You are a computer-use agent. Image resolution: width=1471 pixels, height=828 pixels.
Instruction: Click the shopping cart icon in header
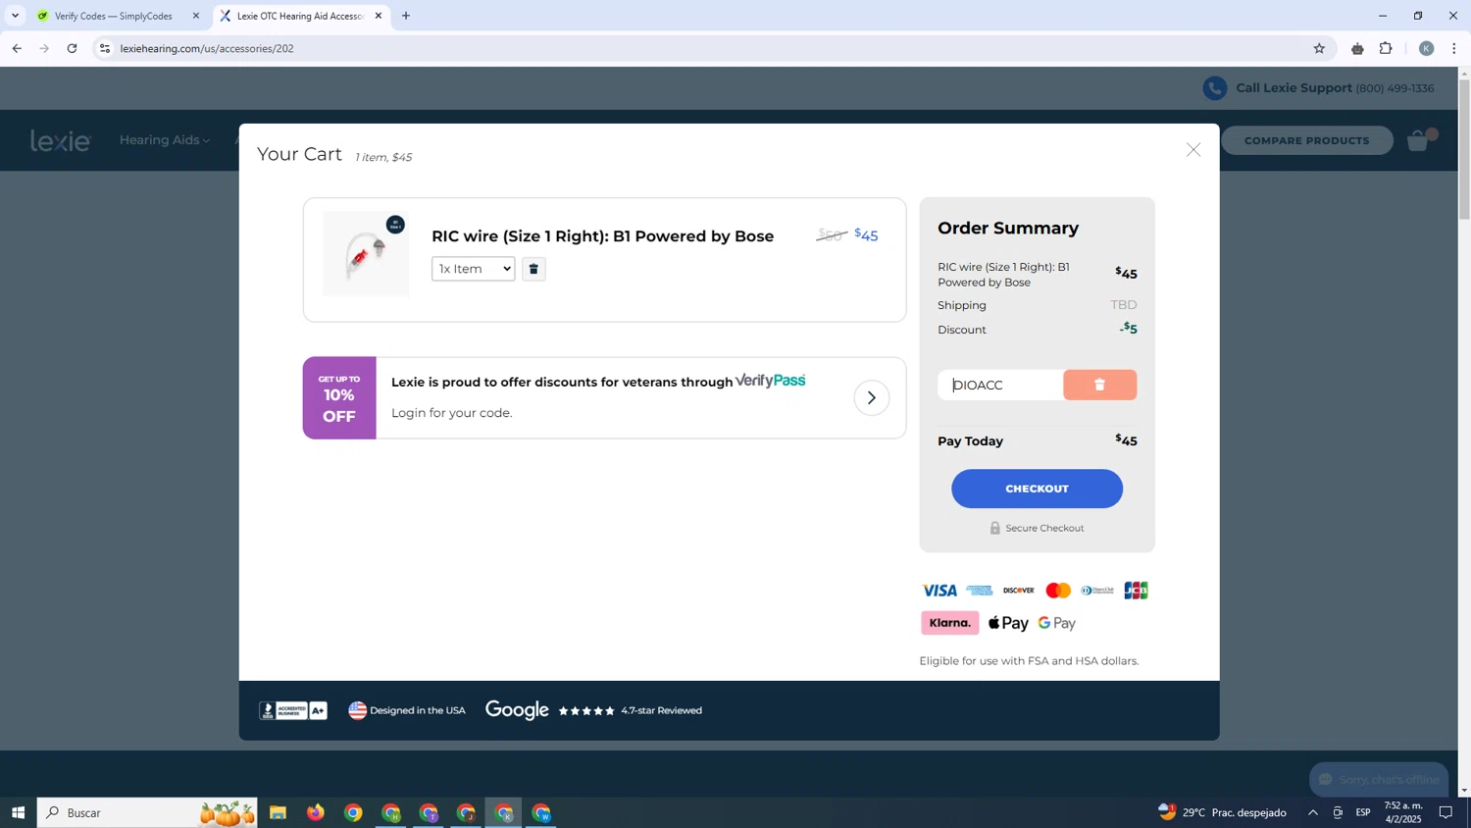(1418, 140)
